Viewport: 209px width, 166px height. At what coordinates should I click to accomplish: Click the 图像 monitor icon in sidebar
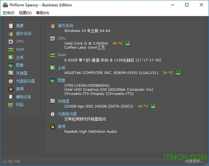(x=11, y=65)
